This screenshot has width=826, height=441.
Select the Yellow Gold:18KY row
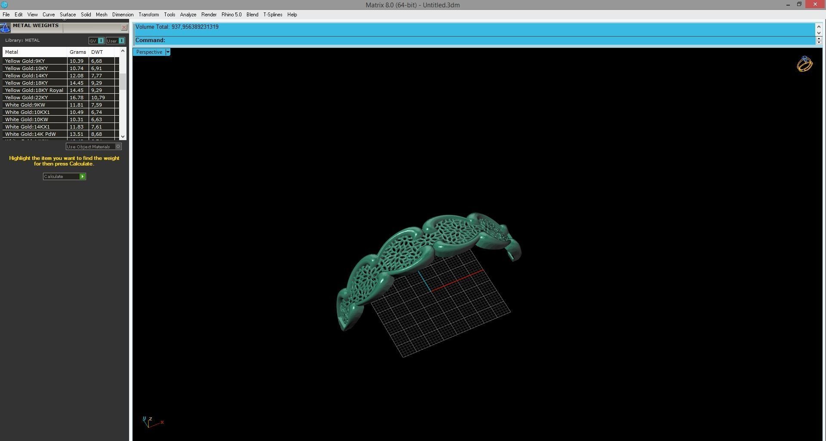[61, 83]
